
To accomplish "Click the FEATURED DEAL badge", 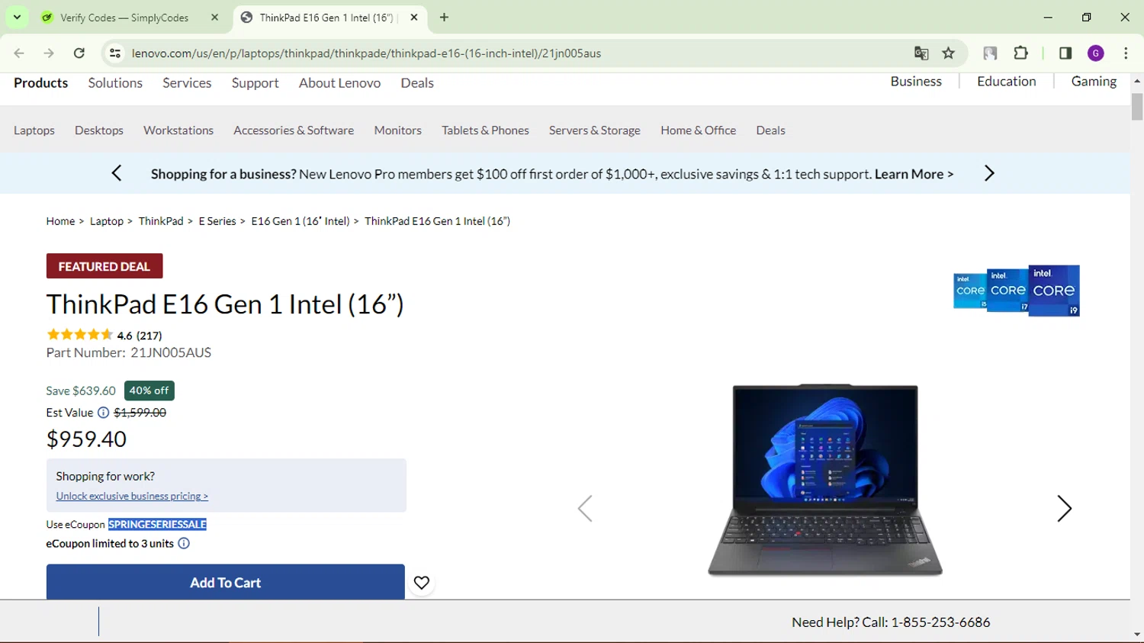I will pyautogui.click(x=104, y=266).
